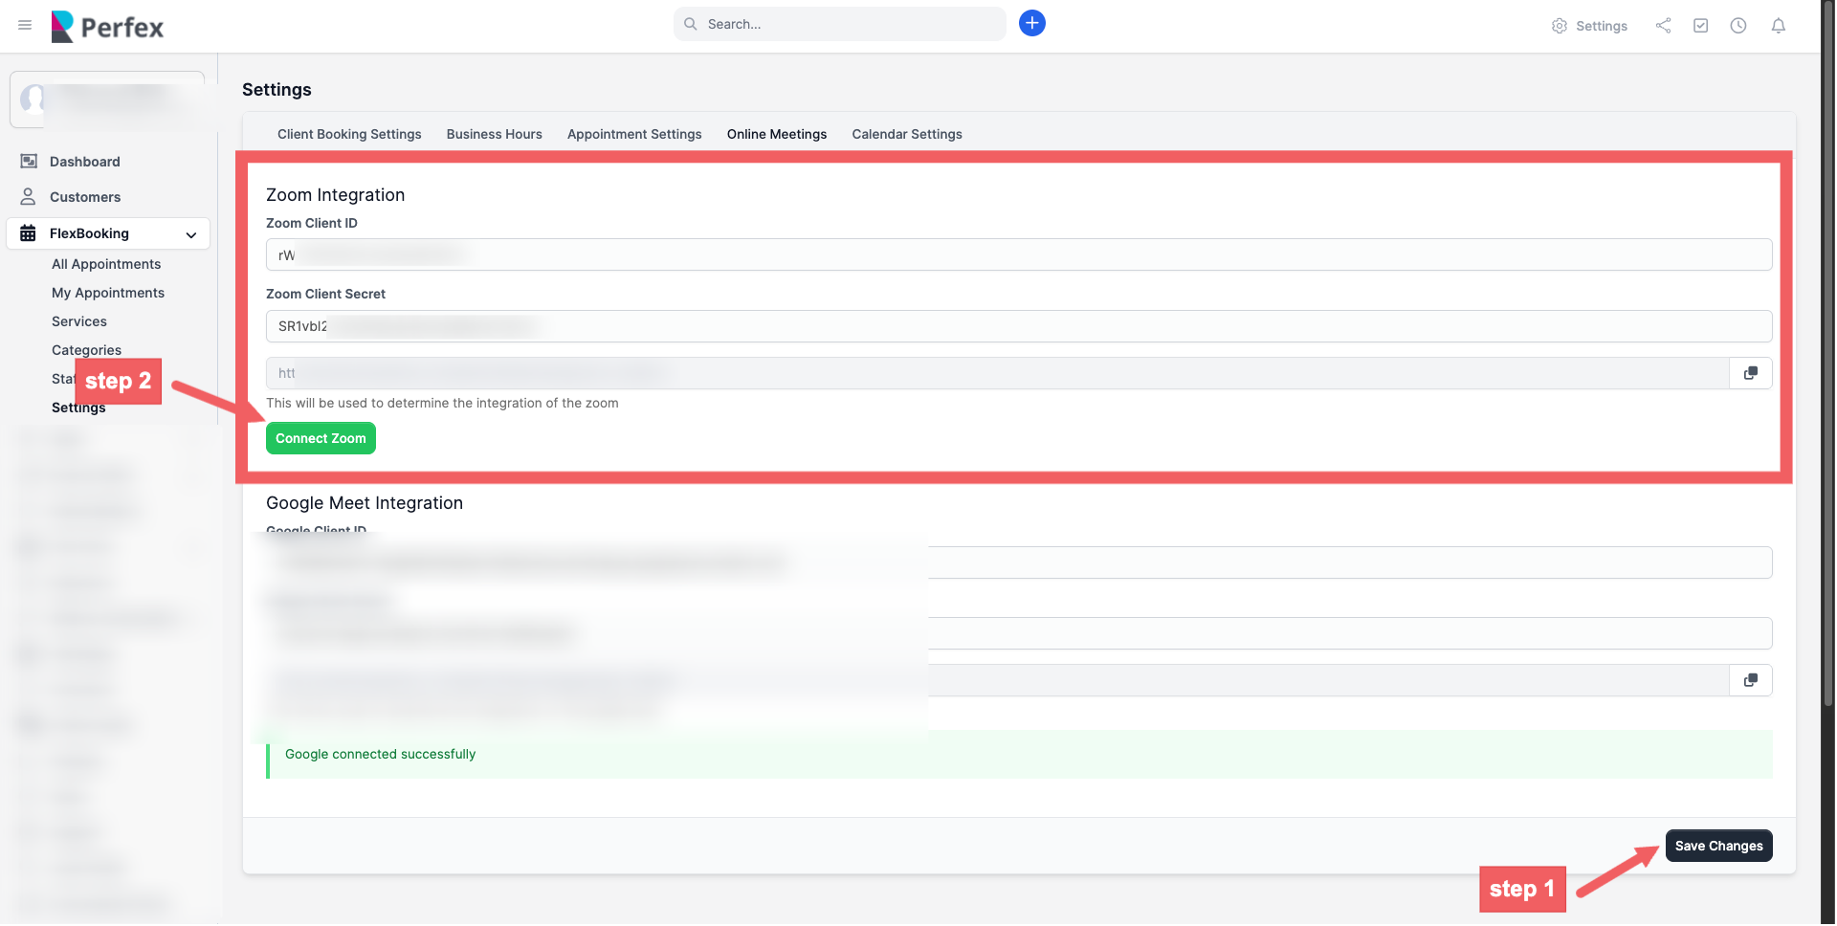The image size is (1837, 926).
Task: Click the Save Changes button
Action: pyautogui.click(x=1718, y=846)
